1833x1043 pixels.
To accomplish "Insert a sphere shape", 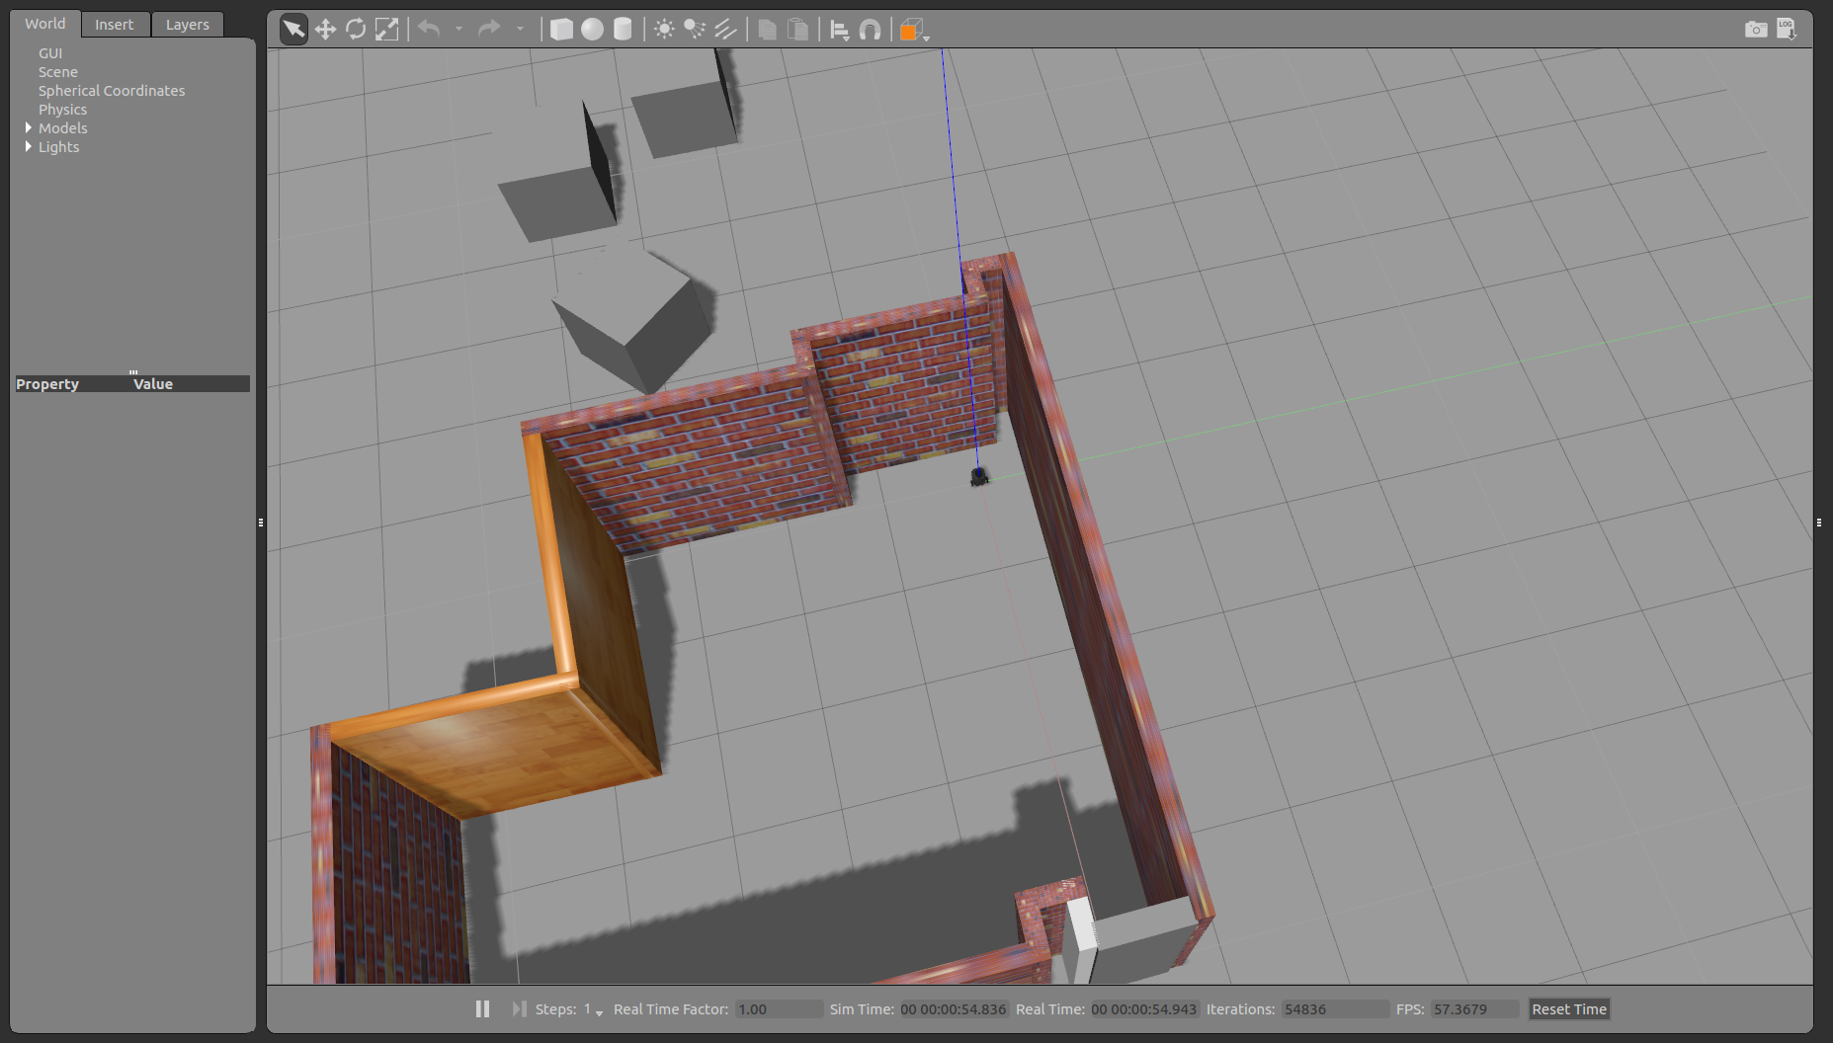I will click(x=592, y=30).
